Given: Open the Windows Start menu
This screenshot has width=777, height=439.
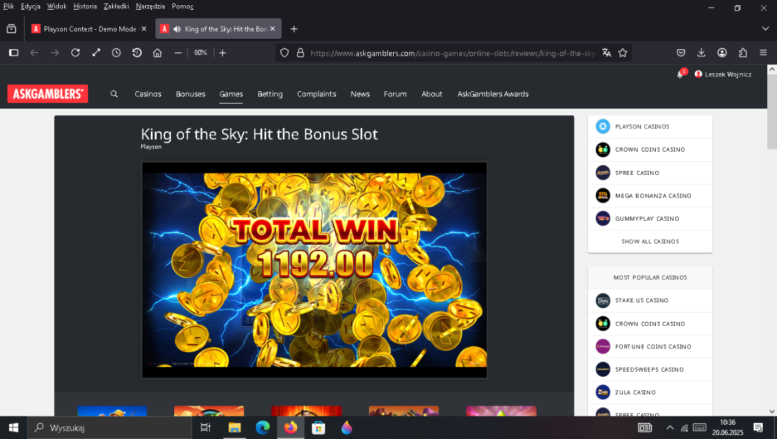Looking at the screenshot, I should click(14, 427).
